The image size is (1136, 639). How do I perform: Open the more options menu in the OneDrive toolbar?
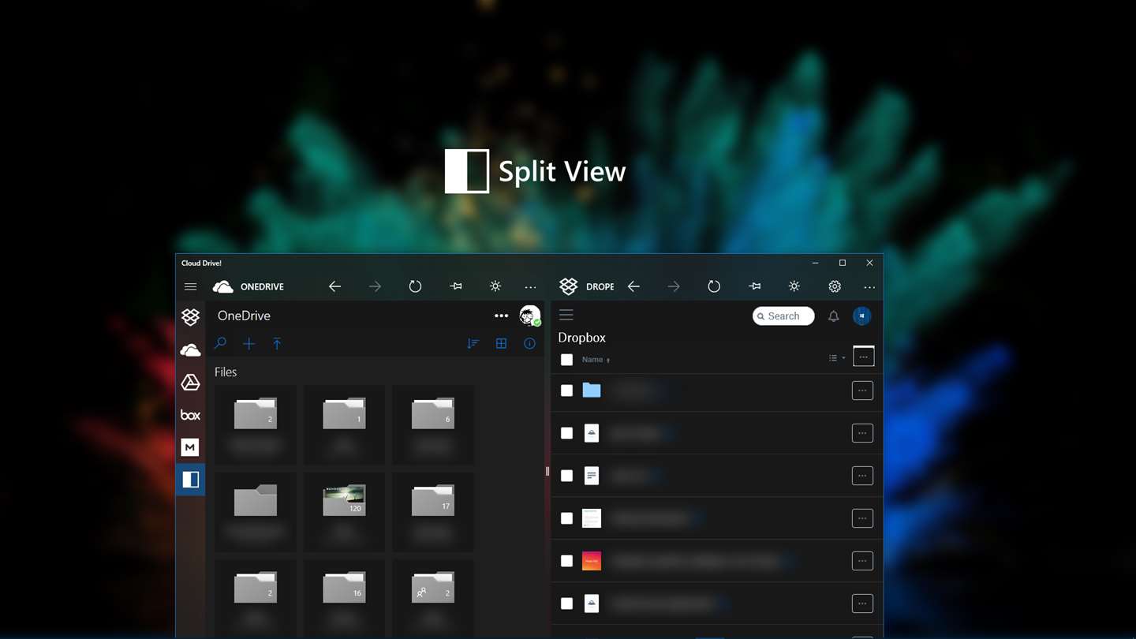pyautogui.click(x=530, y=287)
